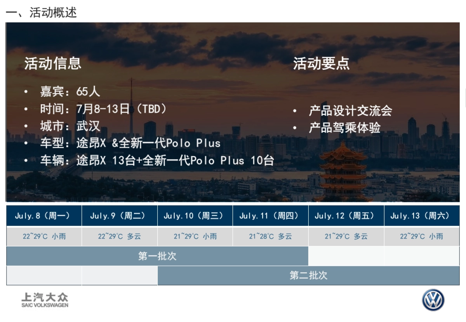Screen dimensions: 466x322
Task: Expand the July.8（周一）column header
Action: [x=43, y=216]
